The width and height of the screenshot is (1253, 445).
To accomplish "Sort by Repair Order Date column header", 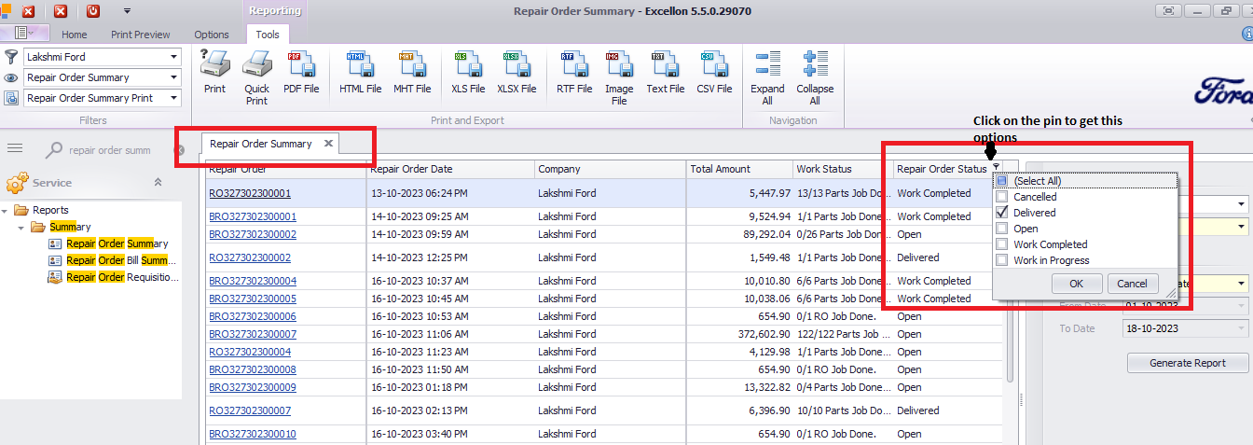I will pyautogui.click(x=450, y=169).
